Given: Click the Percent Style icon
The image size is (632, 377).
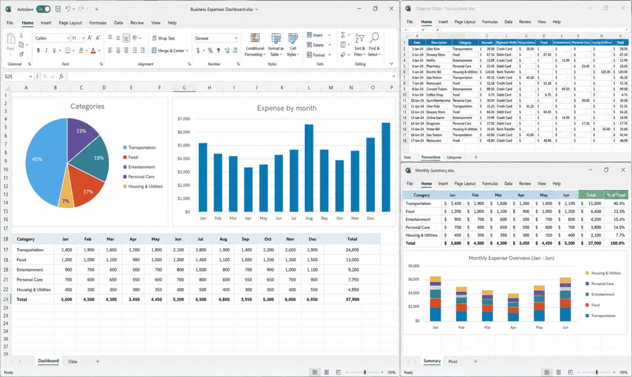Looking at the screenshot, I should point(210,51).
